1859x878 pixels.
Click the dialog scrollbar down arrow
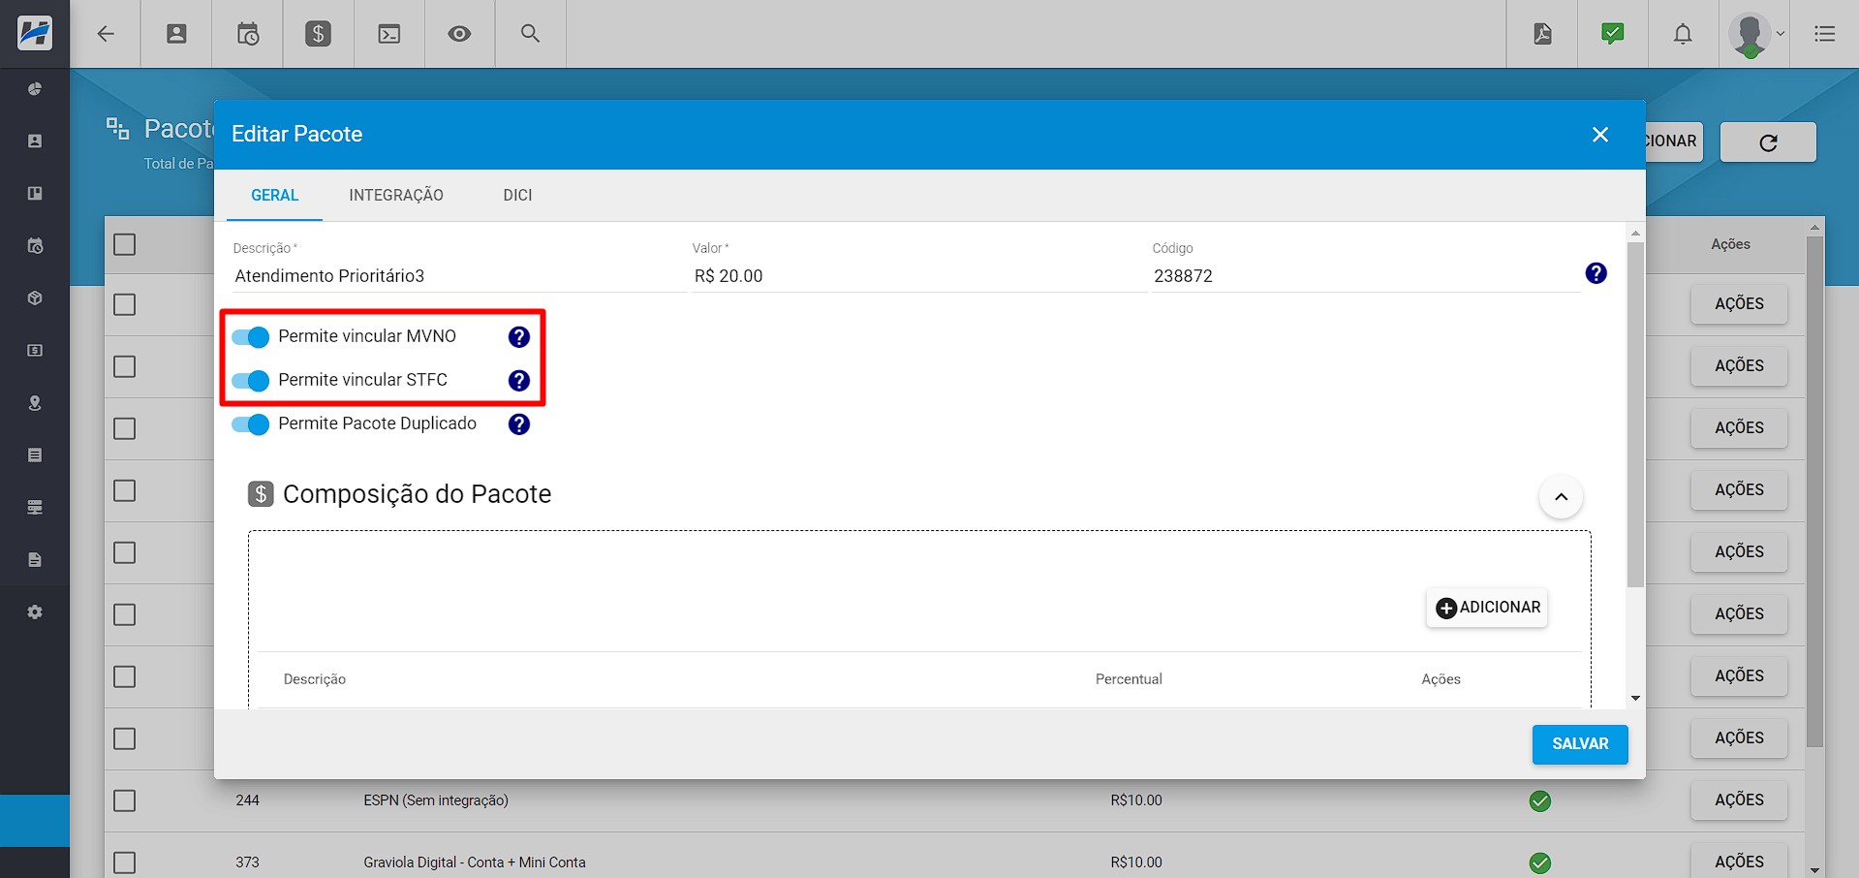(1635, 699)
